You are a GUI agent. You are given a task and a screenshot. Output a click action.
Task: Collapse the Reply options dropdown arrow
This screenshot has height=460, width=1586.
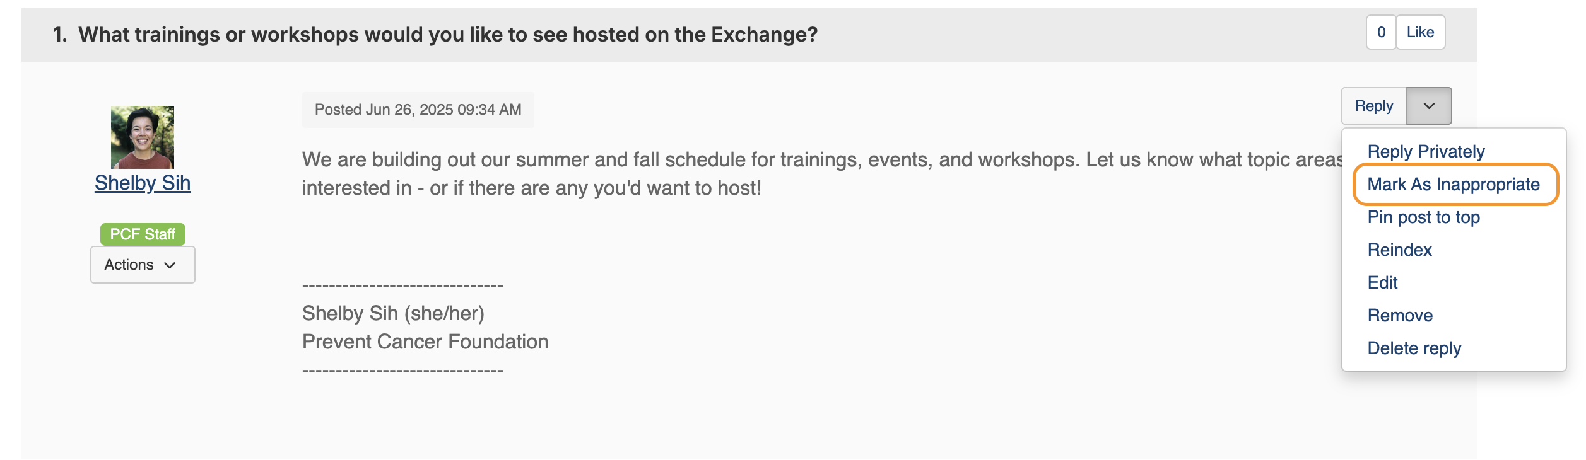[x=1429, y=106]
